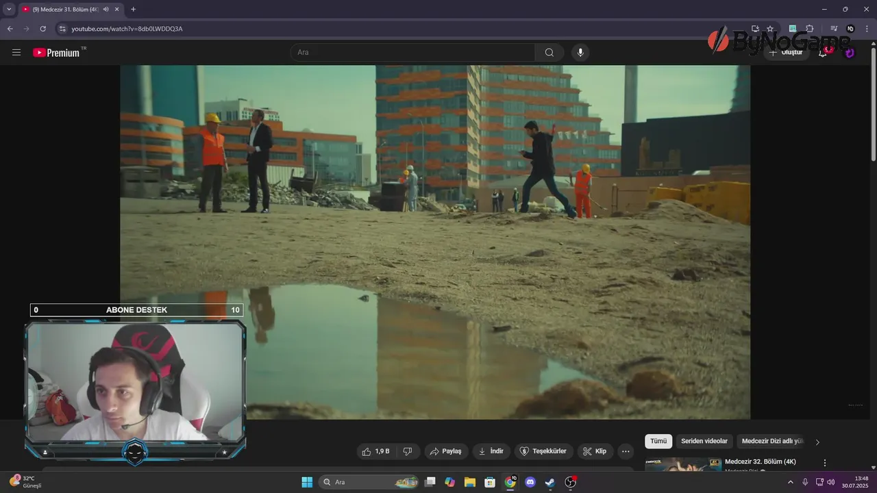Click the İndir download button

coord(491,451)
